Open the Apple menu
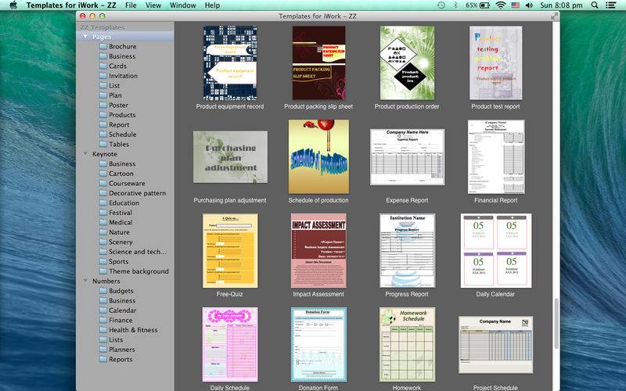The height and width of the screenshot is (391, 626). pyautogui.click(x=13, y=5)
